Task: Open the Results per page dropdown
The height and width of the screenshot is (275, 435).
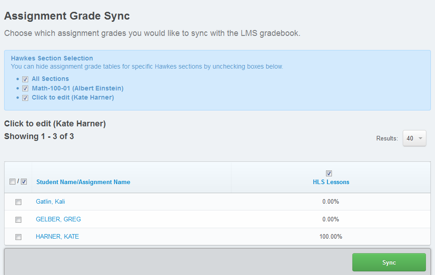Action: [414, 138]
